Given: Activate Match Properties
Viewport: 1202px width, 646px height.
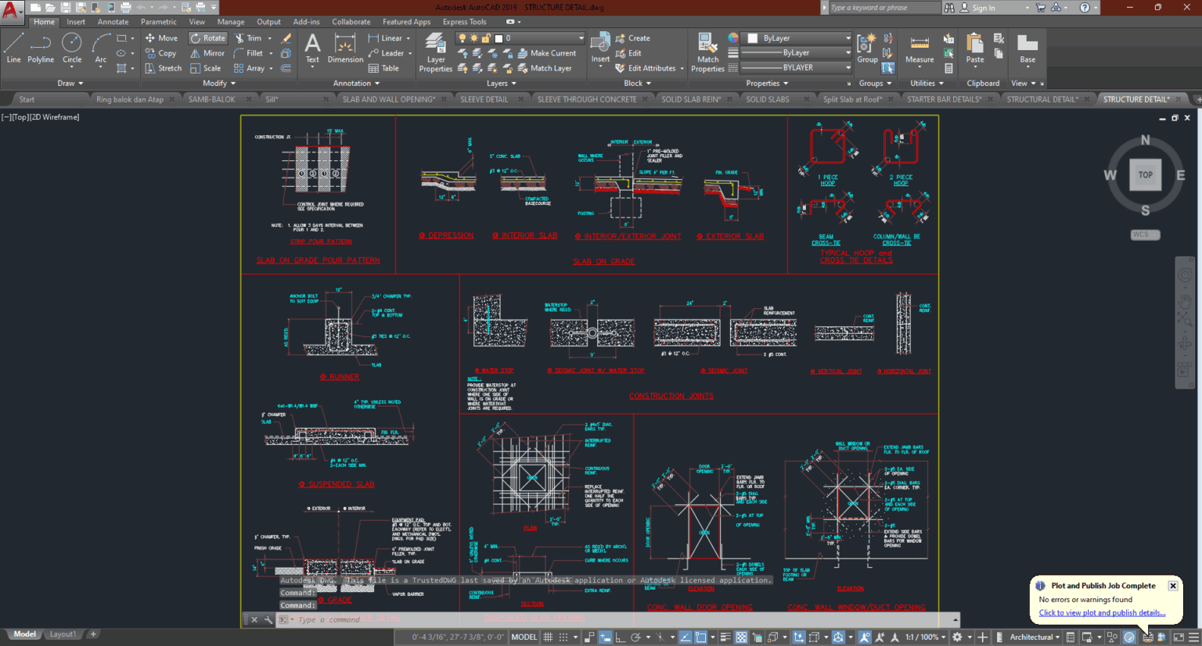Looking at the screenshot, I should tap(707, 52).
